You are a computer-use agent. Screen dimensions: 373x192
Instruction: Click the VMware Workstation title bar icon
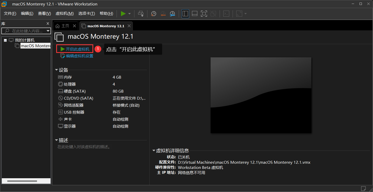coord(4,4)
